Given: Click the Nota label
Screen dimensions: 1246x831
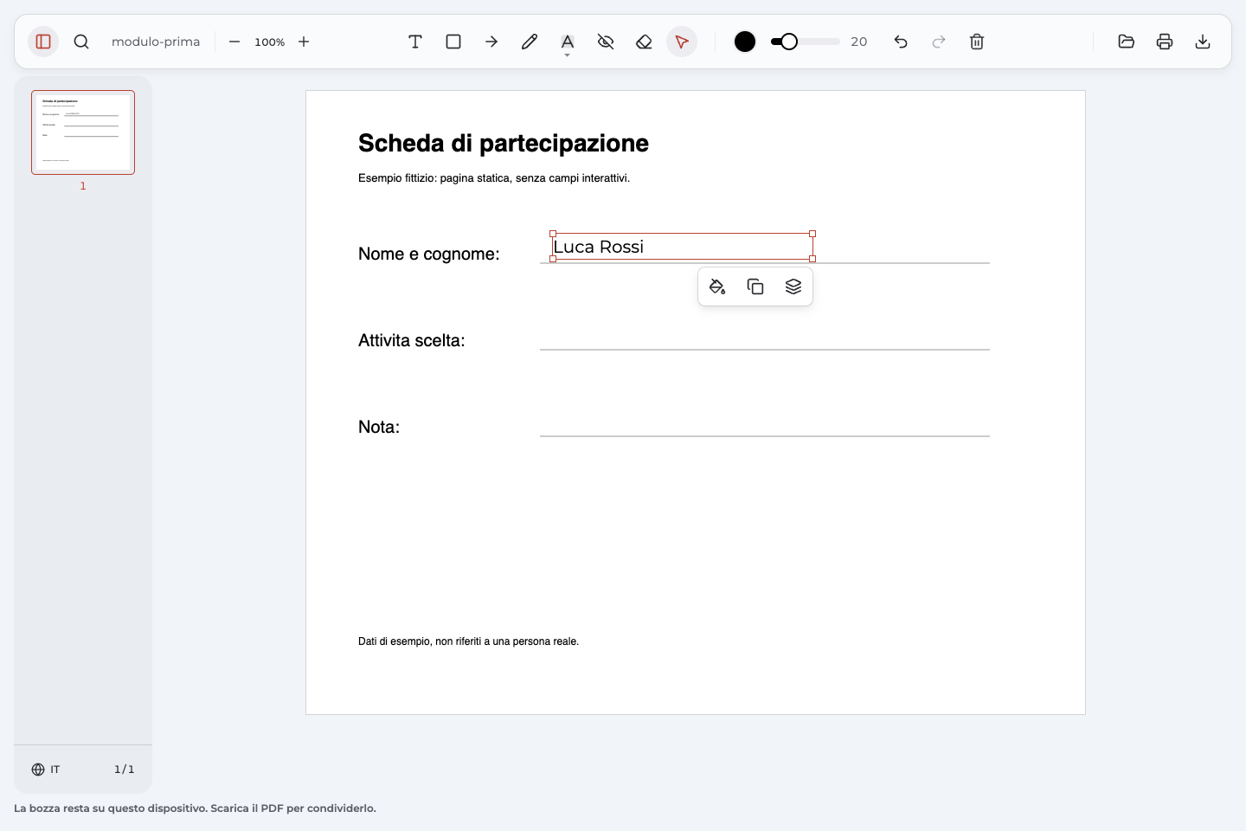Looking at the screenshot, I should pos(379,427).
